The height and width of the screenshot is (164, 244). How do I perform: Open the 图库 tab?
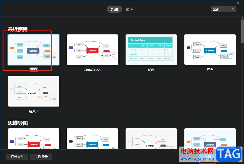click(130, 9)
